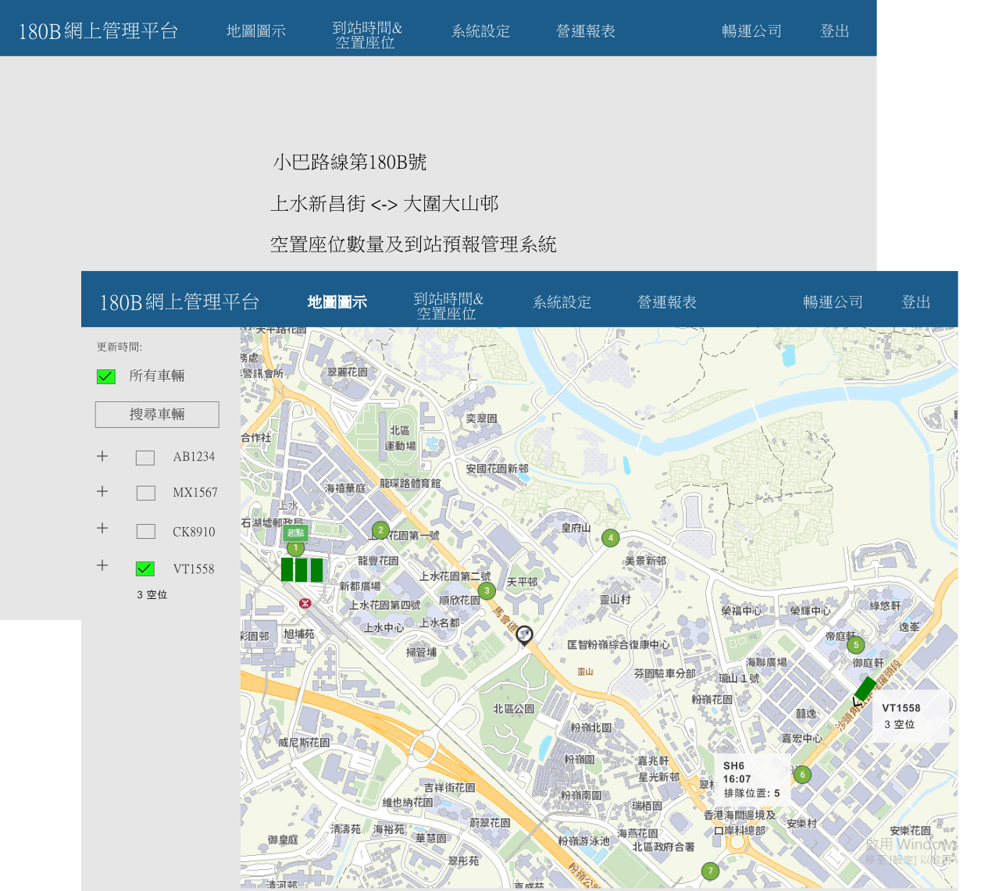999x891 pixels.
Task: Click stop marker 7 near 北區政府合署
Action: 710,871
